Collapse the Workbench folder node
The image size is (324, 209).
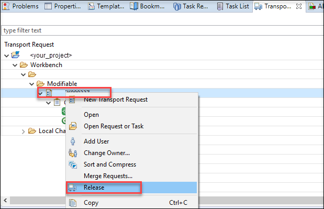click(15, 65)
